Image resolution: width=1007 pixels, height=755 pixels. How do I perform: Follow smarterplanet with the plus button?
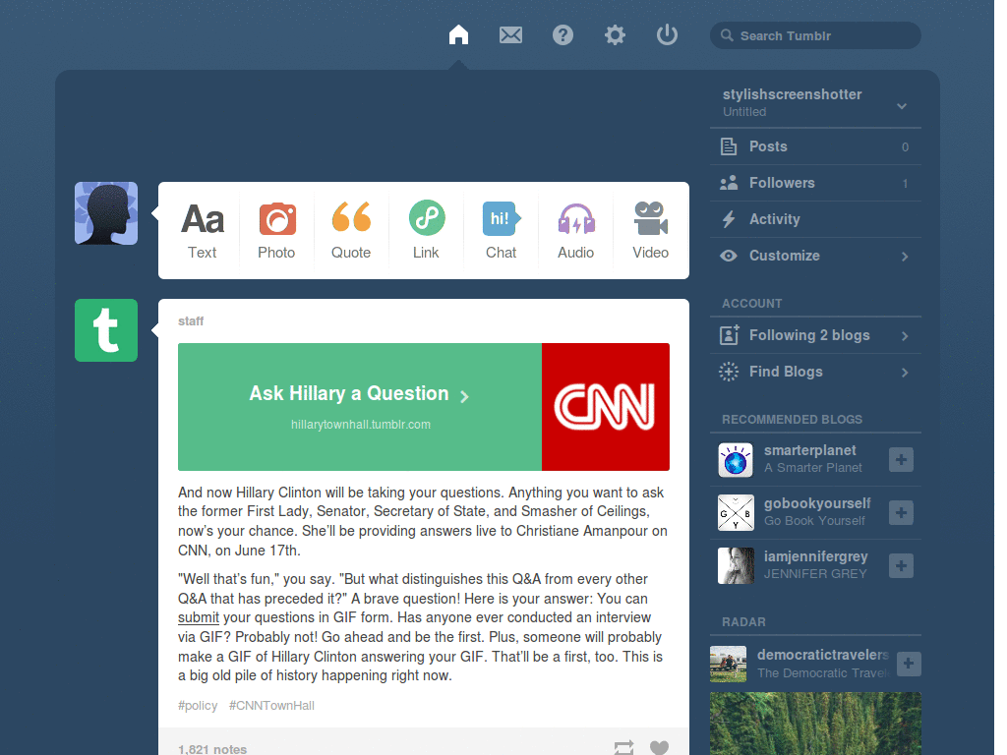pos(901,460)
